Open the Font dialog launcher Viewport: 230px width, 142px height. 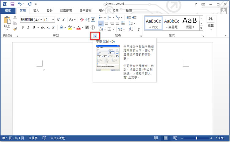(95, 36)
